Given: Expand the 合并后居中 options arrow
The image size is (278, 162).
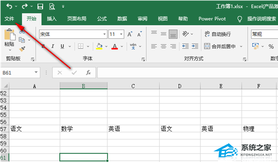Looking at the screenshot, I should [x=241, y=47].
